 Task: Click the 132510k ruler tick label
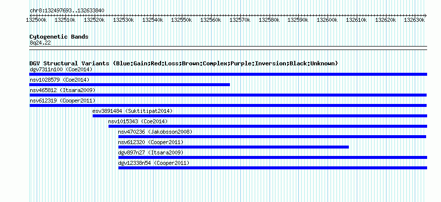tap(65, 20)
